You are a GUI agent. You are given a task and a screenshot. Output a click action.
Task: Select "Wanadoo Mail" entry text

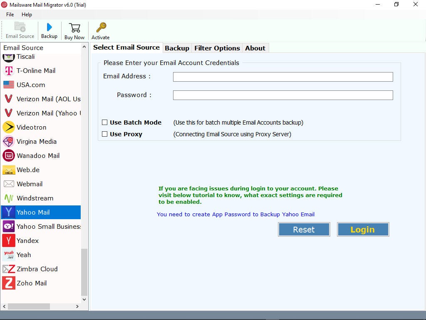38,156
